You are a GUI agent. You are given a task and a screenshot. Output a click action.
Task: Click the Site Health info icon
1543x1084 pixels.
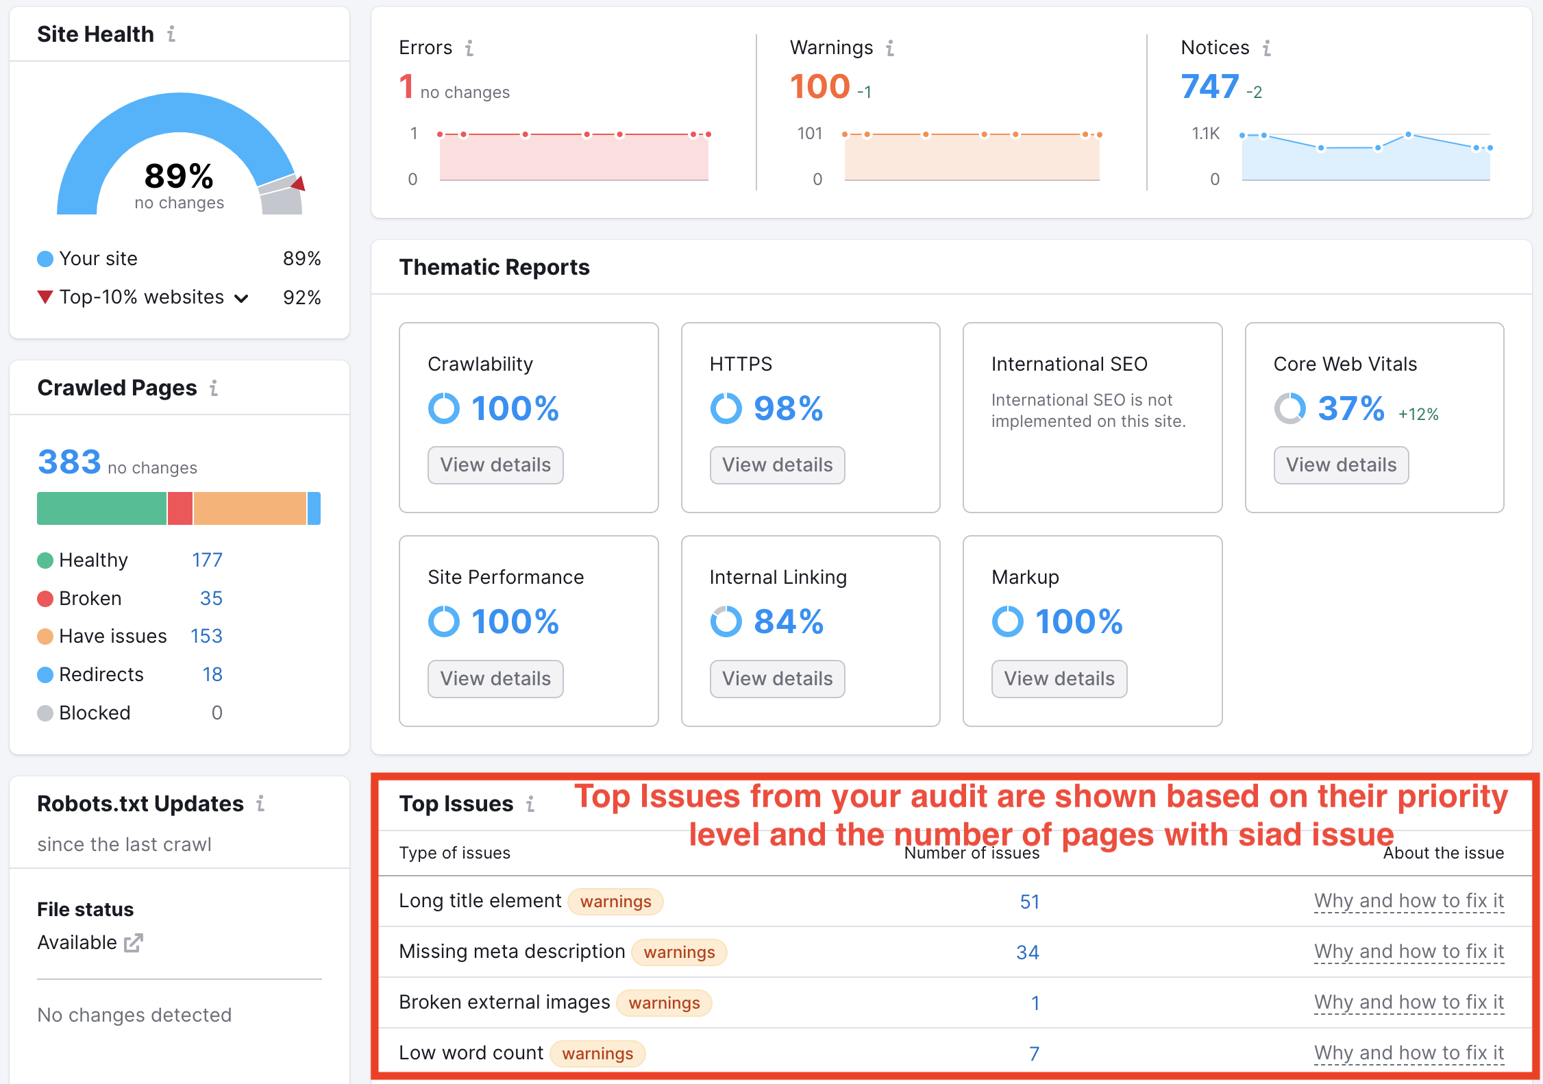tap(171, 34)
